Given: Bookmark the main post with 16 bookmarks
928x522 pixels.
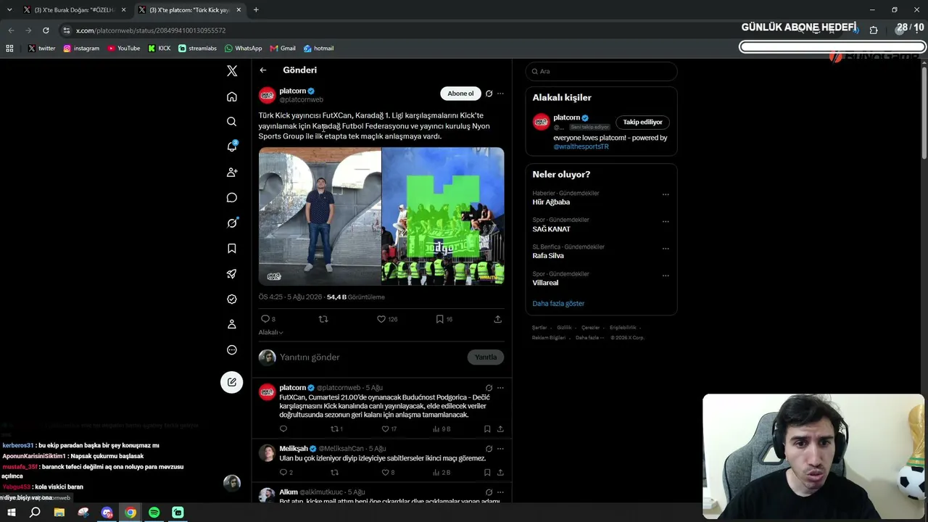Looking at the screenshot, I should tap(439, 319).
